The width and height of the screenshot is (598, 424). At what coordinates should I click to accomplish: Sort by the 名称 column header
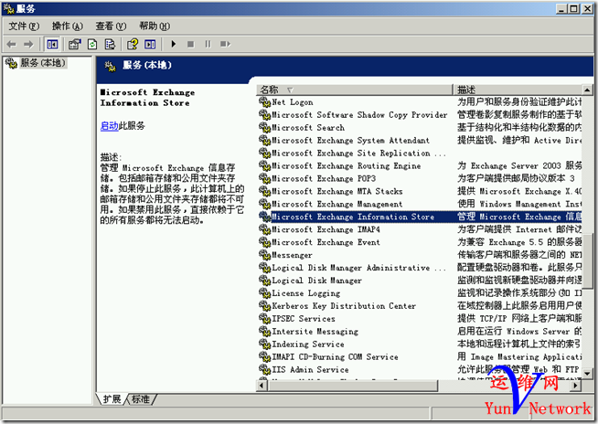coord(355,90)
